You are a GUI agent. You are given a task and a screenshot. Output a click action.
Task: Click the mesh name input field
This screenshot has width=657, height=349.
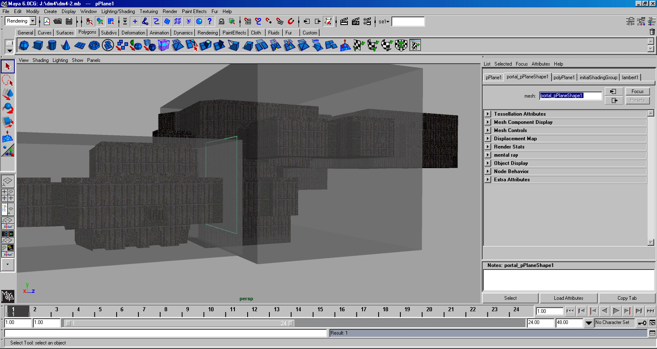571,96
